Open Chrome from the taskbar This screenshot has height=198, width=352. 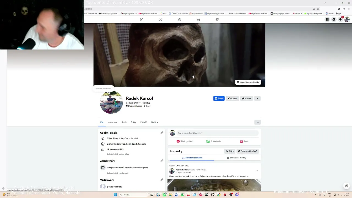[x=219, y=195]
